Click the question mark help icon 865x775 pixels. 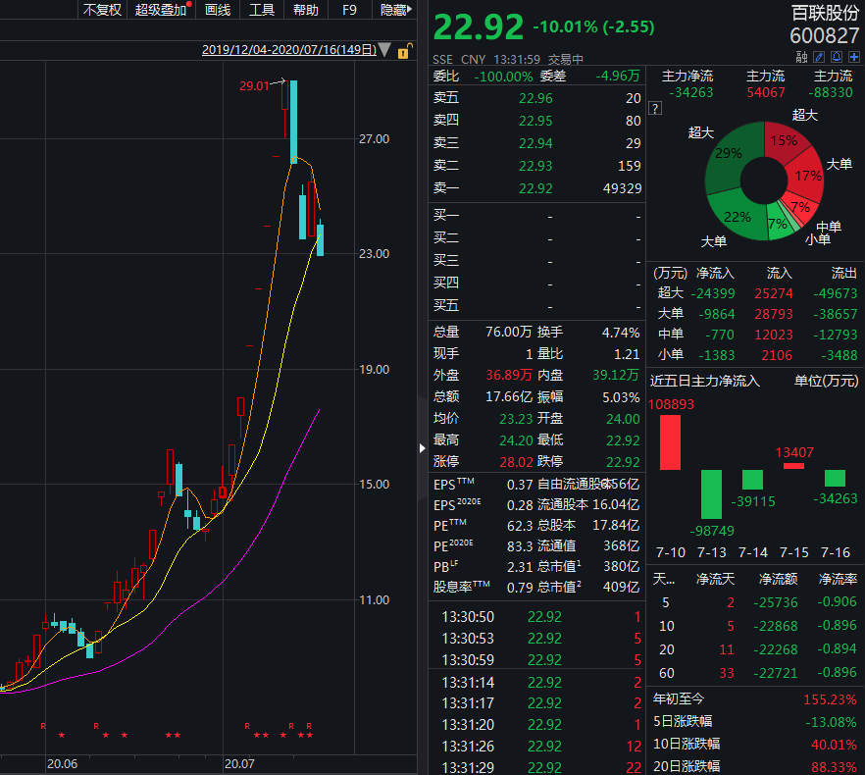pyautogui.click(x=653, y=122)
